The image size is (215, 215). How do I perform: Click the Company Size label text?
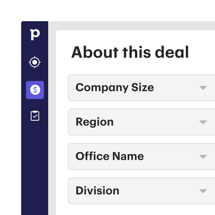(114, 87)
